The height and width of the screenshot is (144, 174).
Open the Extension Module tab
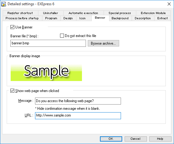coord(153,13)
